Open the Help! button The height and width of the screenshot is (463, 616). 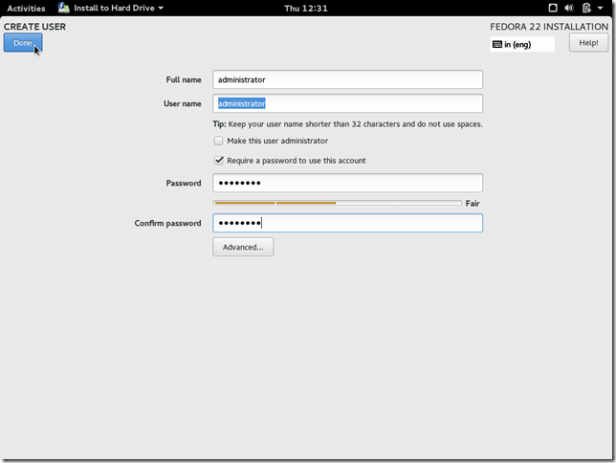[588, 43]
